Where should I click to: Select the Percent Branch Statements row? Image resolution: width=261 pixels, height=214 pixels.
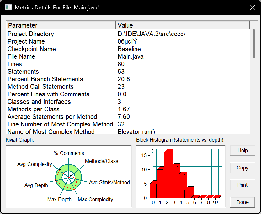coord(128,79)
